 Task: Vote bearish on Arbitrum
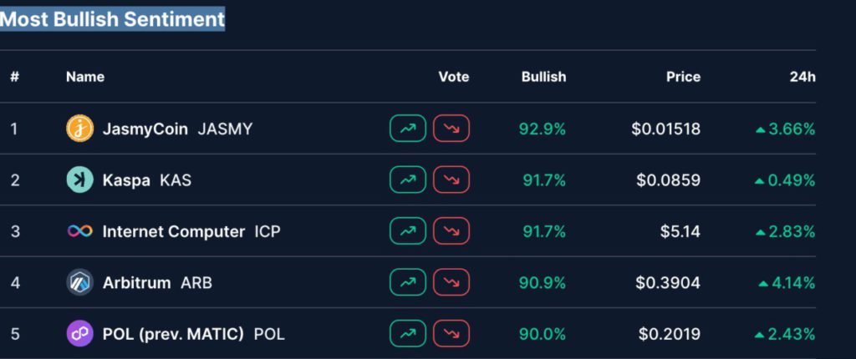pyautogui.click(x=451, y=283)
